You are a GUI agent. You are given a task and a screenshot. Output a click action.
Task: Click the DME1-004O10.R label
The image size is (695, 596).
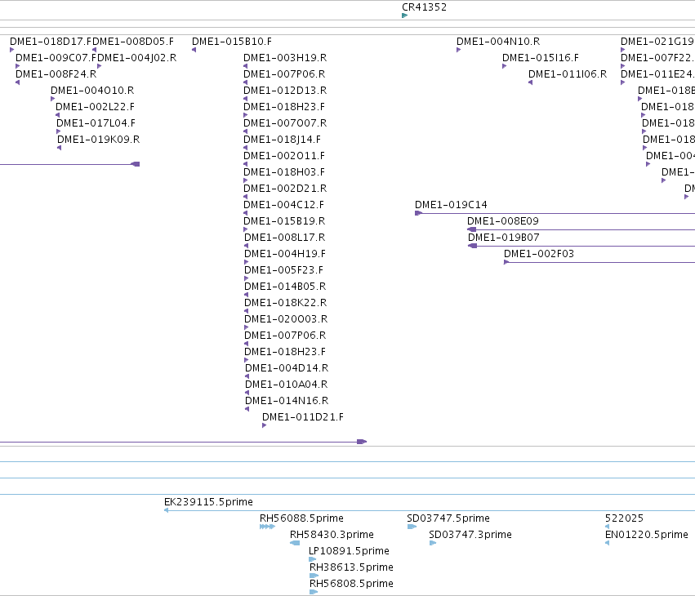click(x=92, y=91)
